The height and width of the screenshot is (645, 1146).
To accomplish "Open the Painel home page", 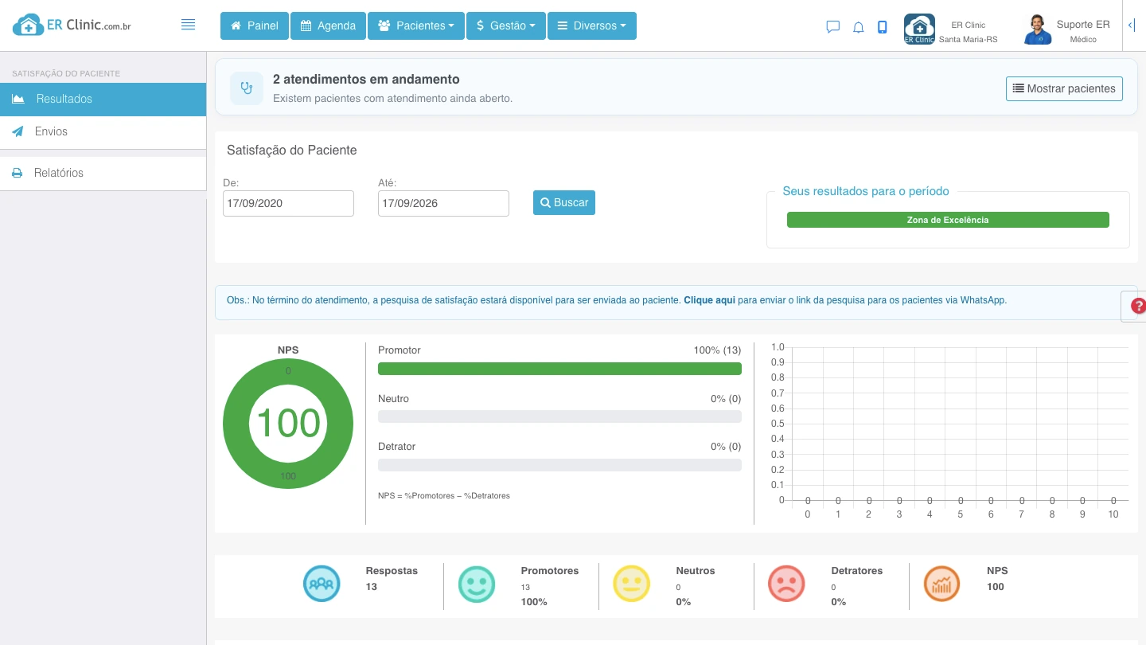I will [255, 25].
